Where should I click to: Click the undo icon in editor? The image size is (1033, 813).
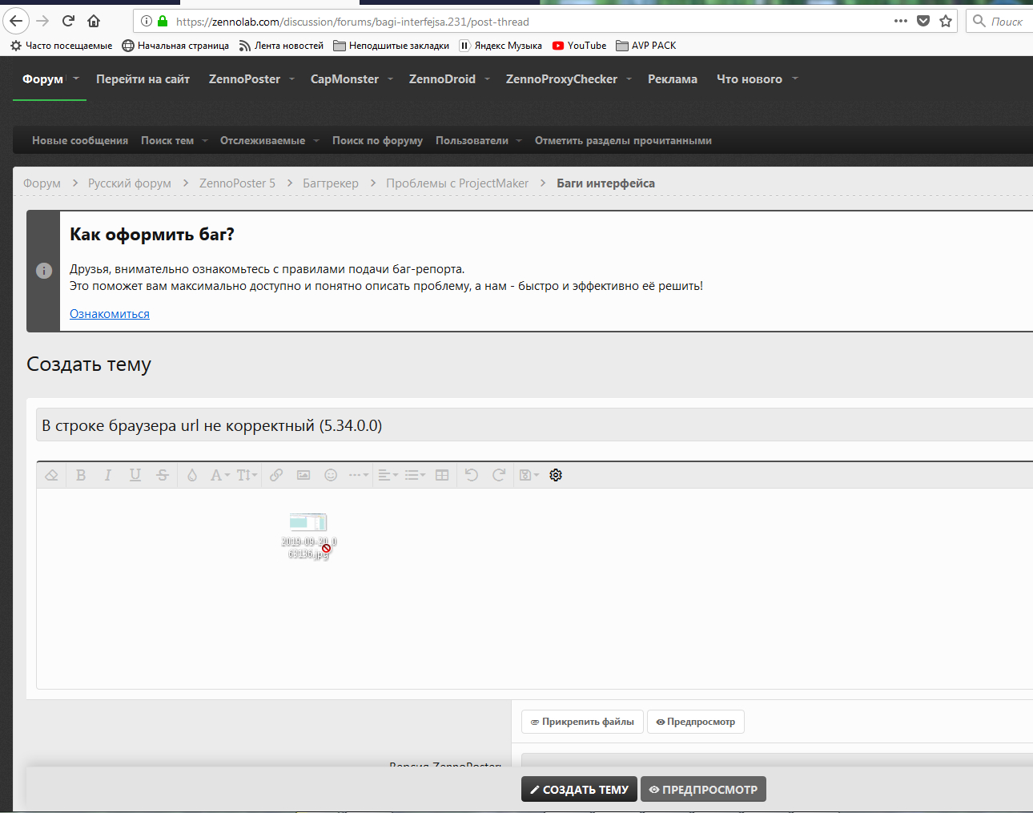[x=472, y=475]
